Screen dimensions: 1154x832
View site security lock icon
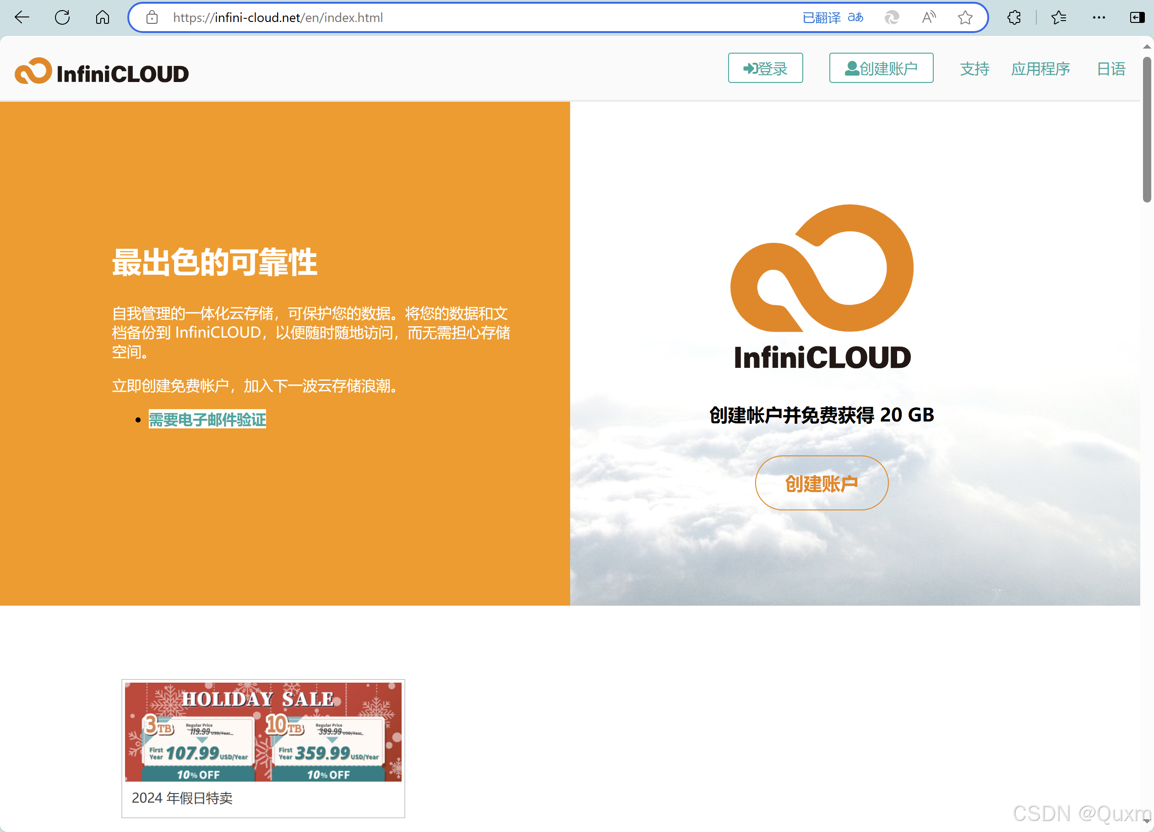pyautogui.click(x=152, y=18)
